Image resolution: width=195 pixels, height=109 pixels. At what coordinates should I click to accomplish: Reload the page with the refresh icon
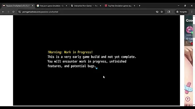(x=13, y=12)
